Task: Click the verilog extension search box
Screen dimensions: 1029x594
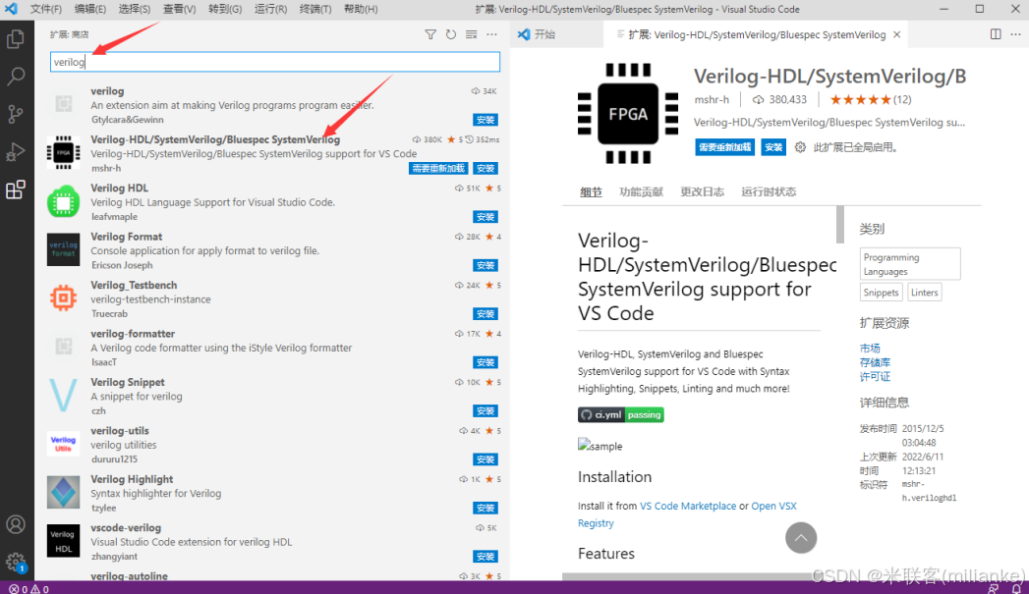Action: pos(275,62)
